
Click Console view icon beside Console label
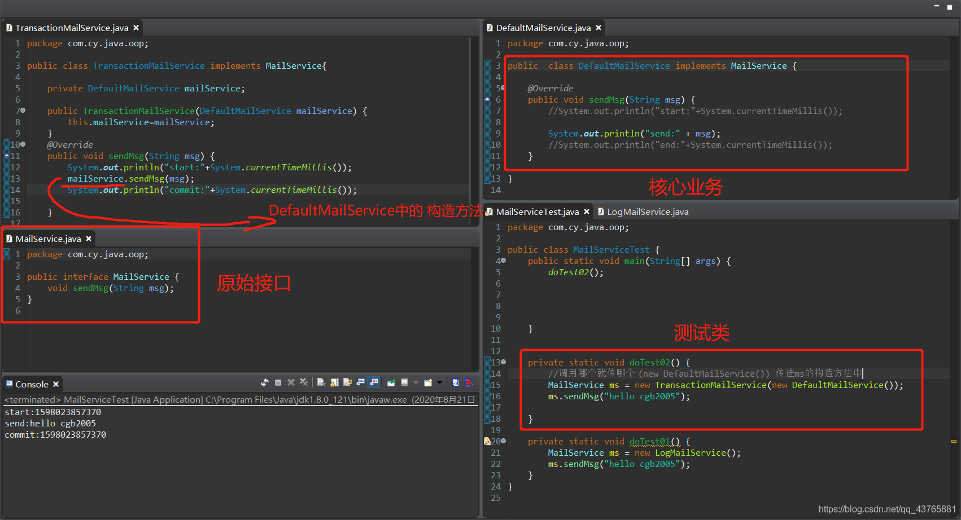click(9, 384)
